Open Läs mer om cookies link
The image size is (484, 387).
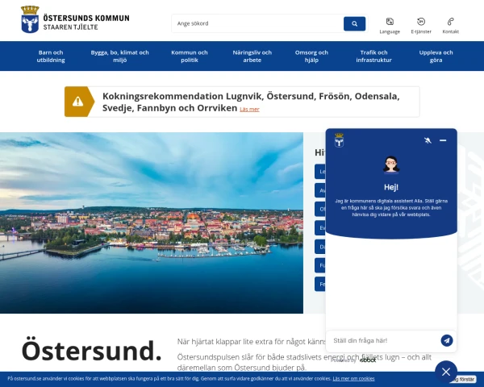353,379
